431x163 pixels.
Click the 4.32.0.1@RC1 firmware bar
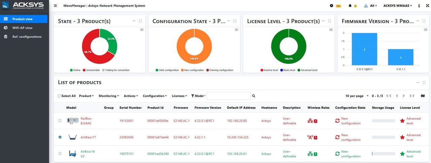click(x=364, y=49)
